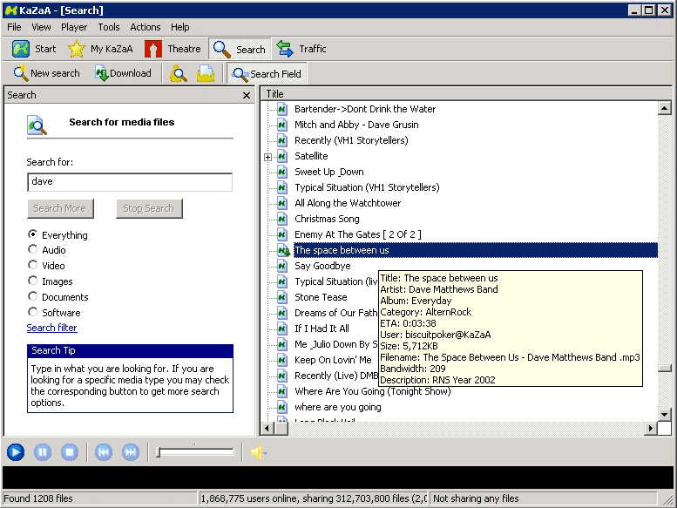Open the Help menu

[x=179, y=27]
